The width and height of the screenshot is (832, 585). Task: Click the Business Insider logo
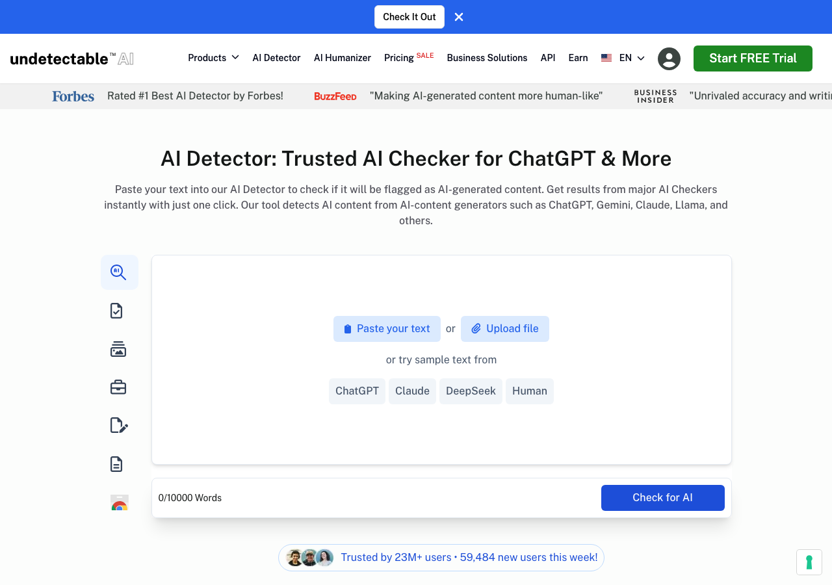655,96
